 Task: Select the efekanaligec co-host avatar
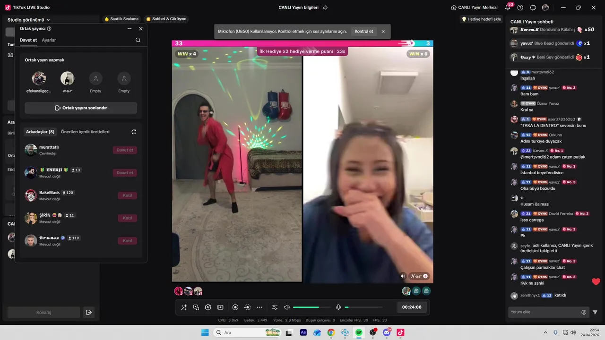[x=39, y=78]
